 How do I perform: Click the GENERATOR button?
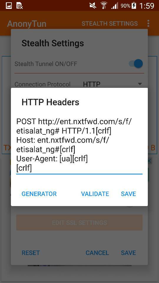click(39, 194)
